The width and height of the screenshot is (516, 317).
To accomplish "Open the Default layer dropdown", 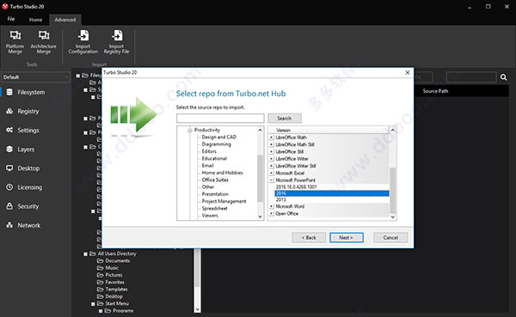I will point(35,77).
